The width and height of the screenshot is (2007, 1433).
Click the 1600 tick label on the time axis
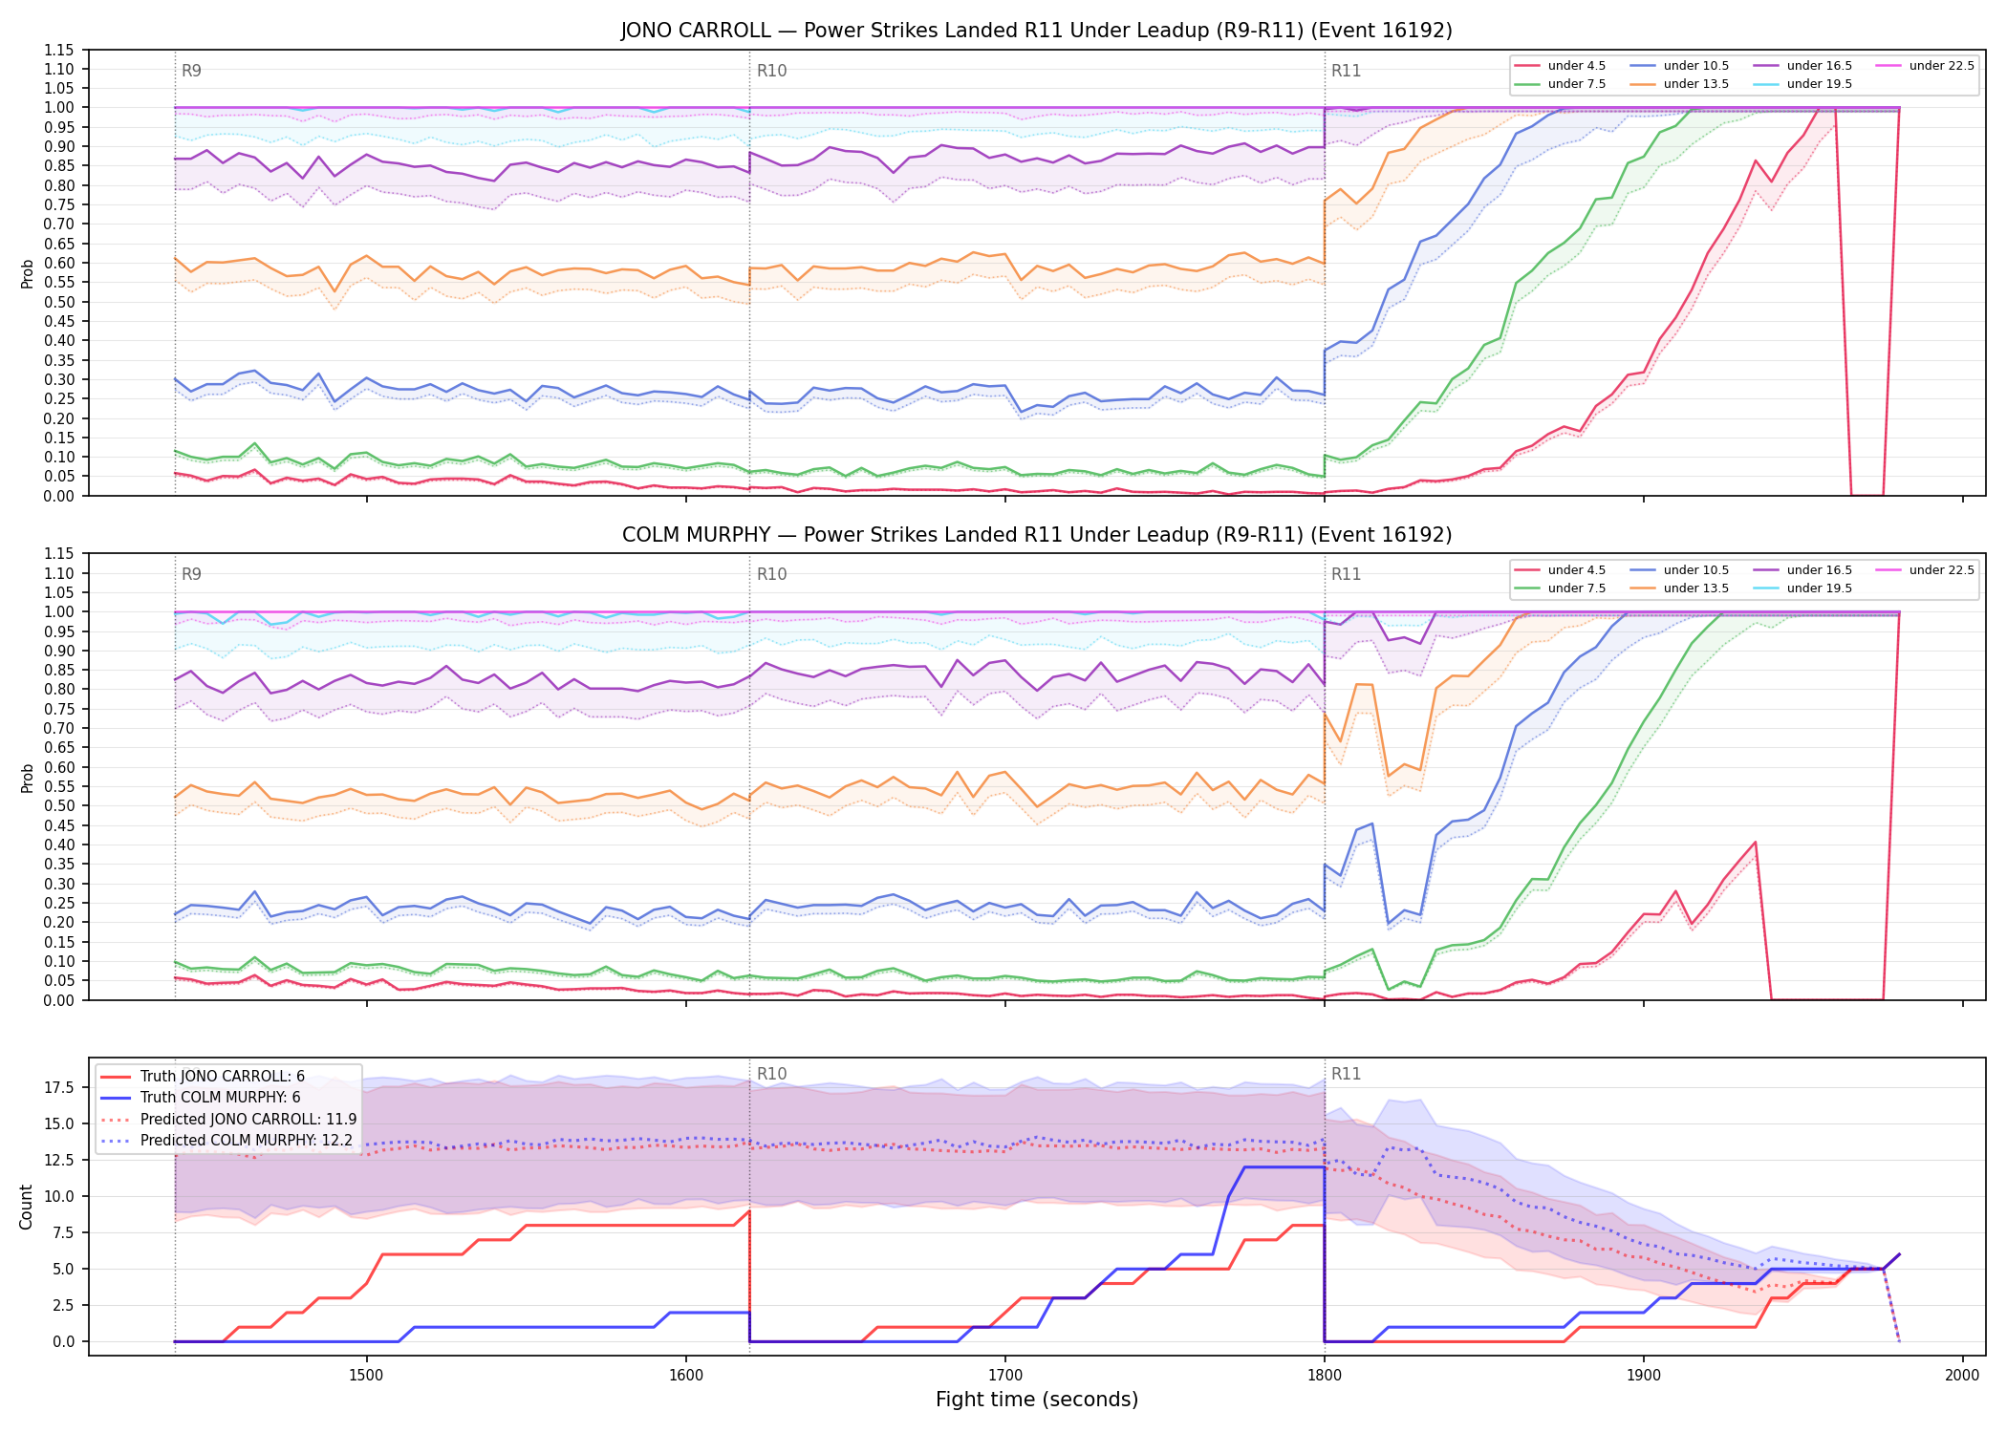(x=685, y=1376)
